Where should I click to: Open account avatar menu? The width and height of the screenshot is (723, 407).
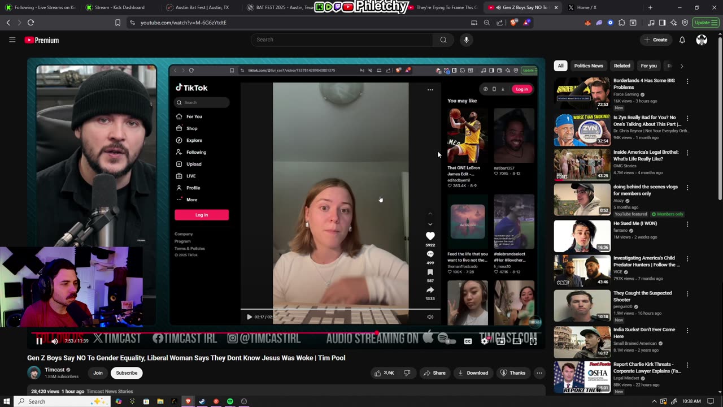pyautogui.click(x=702, y=40)
